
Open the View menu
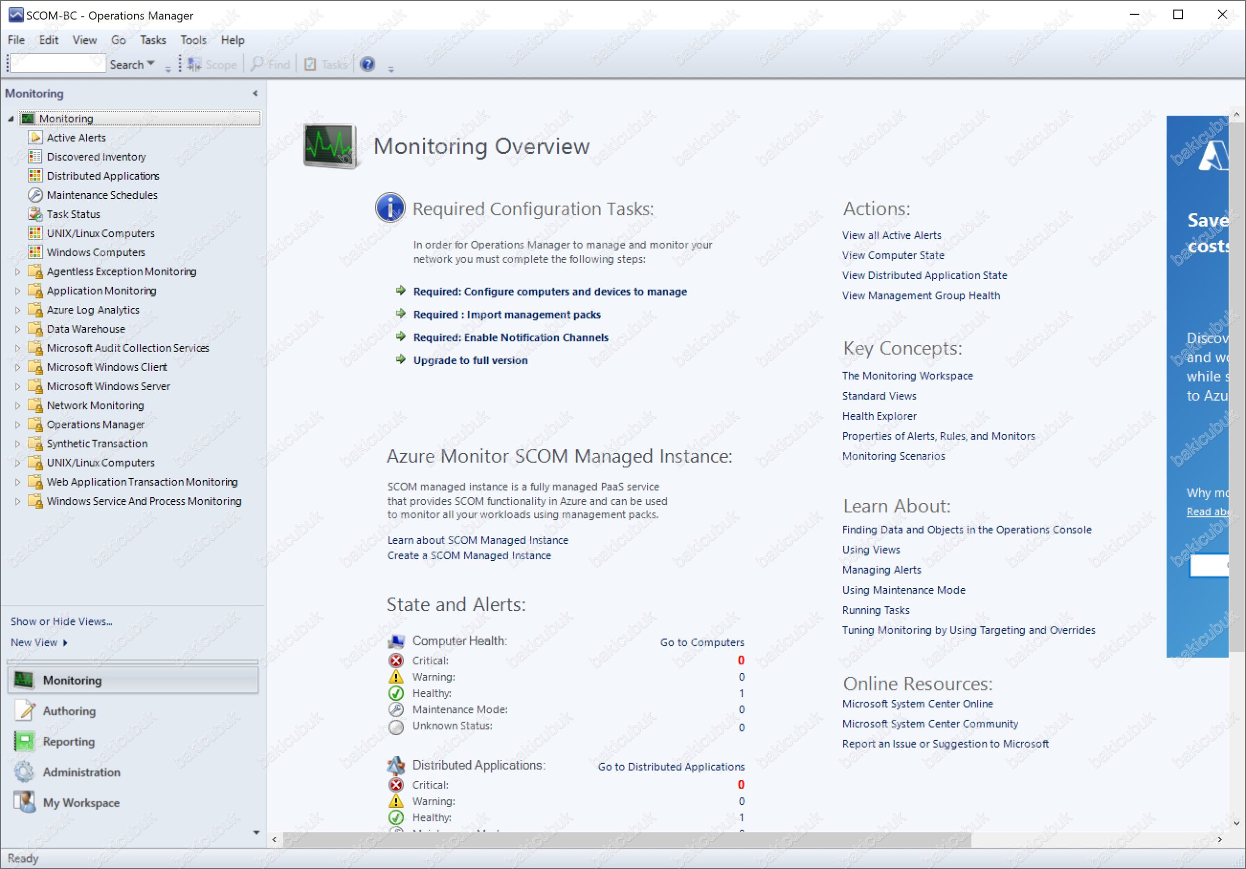85,39
